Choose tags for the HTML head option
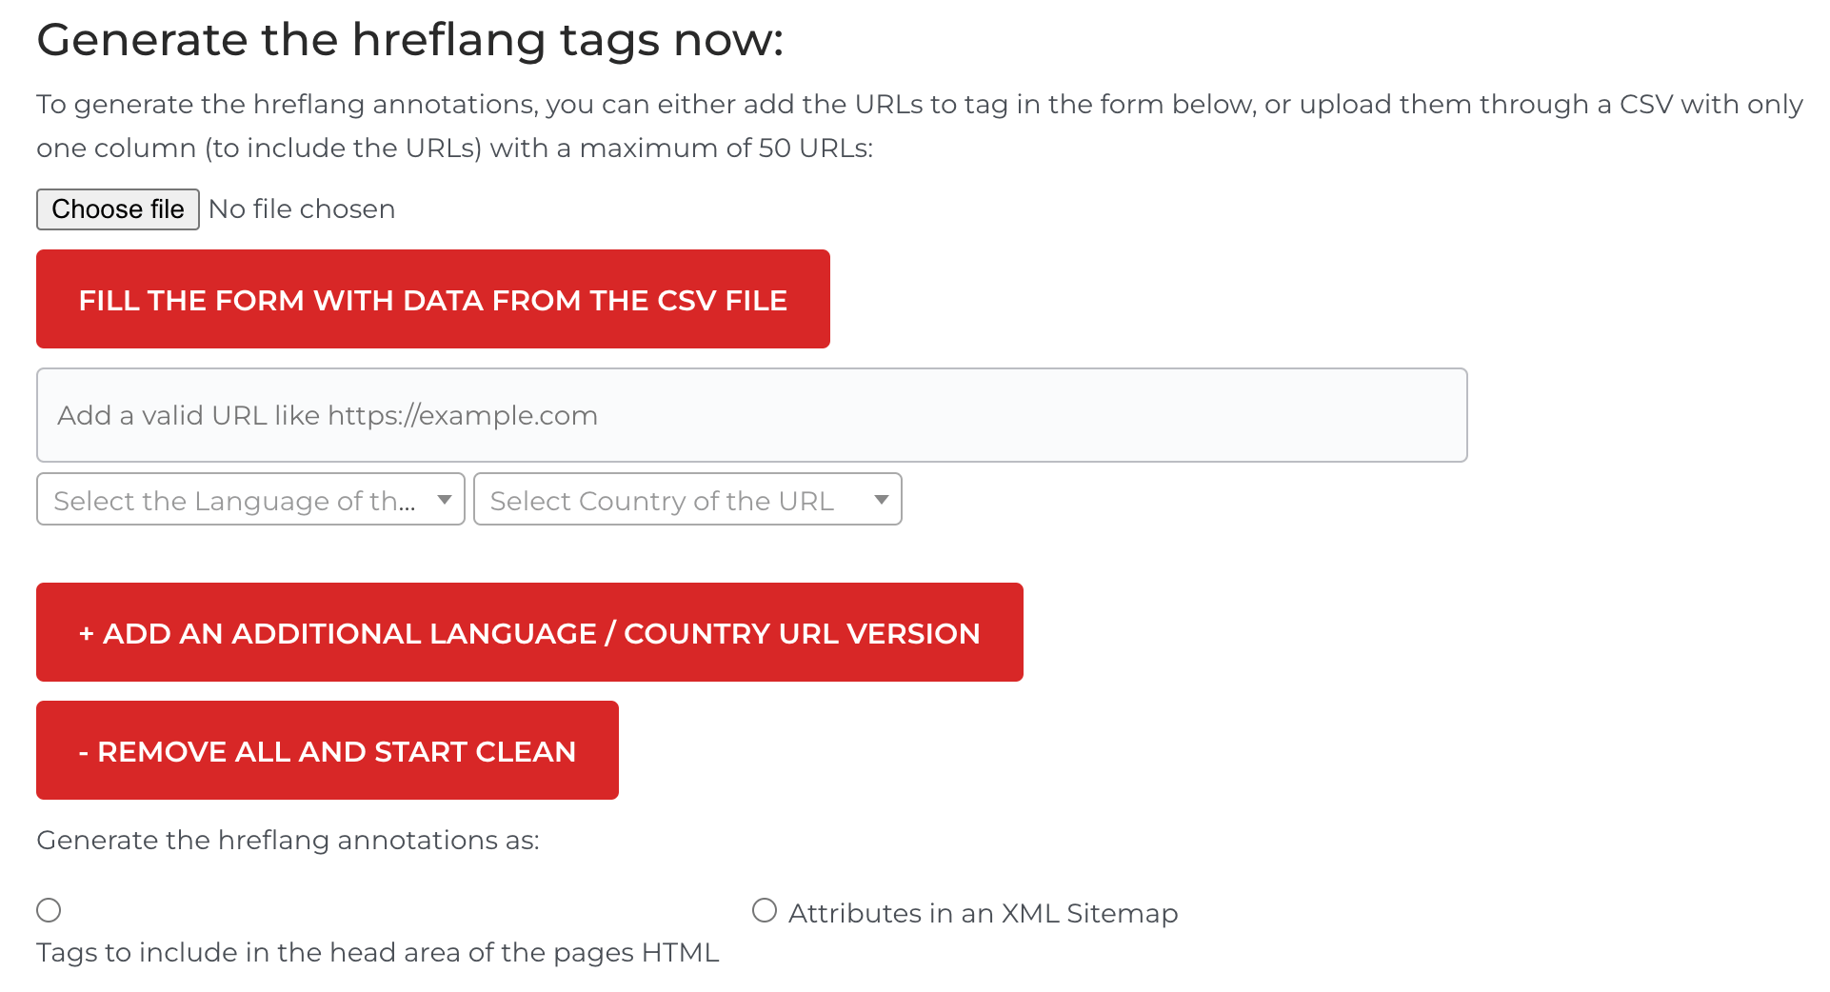Image resolution: width=1830 pixels, height=992 pixels. coord(49,910)
